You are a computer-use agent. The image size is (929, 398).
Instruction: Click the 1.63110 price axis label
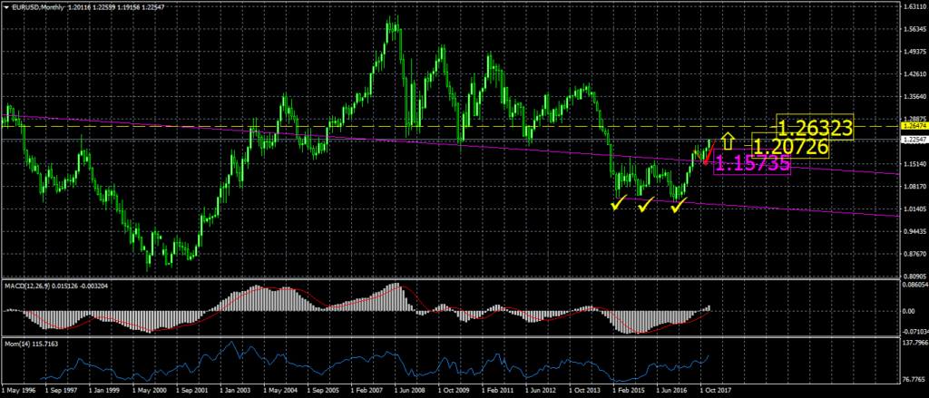[x=910, y=7]
